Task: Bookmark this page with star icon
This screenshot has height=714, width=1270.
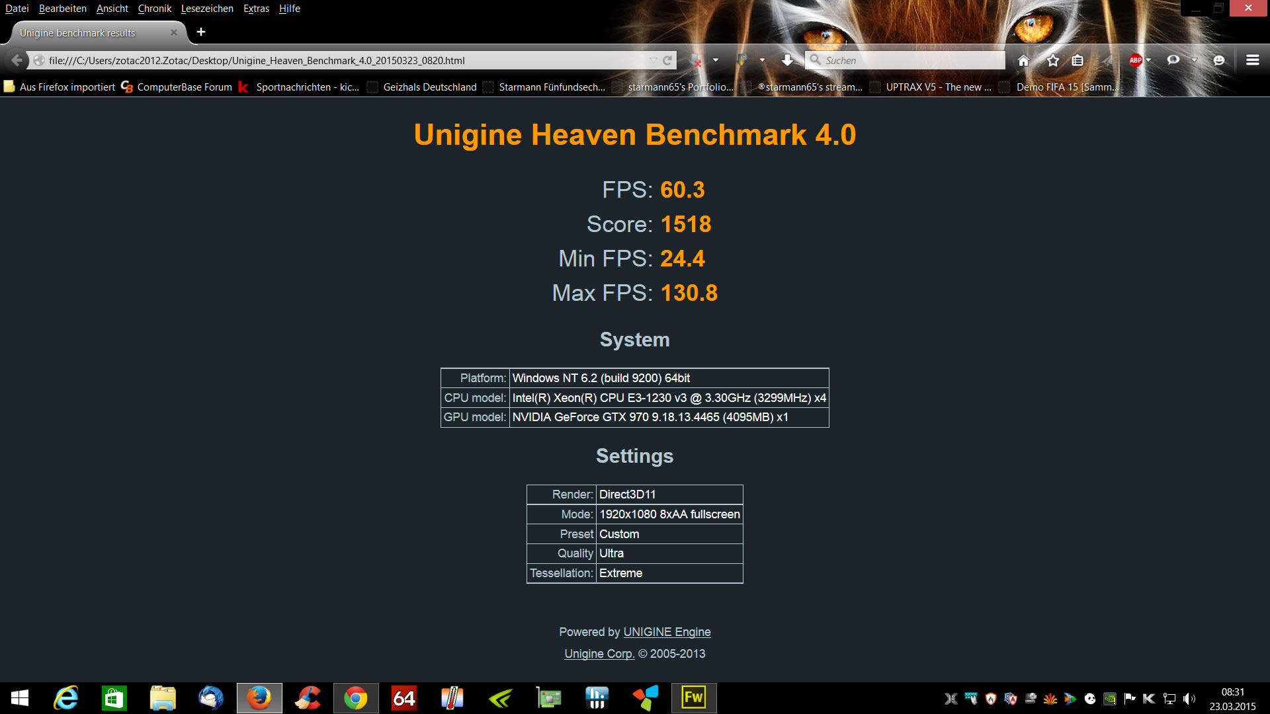Action: [1053, 60]
